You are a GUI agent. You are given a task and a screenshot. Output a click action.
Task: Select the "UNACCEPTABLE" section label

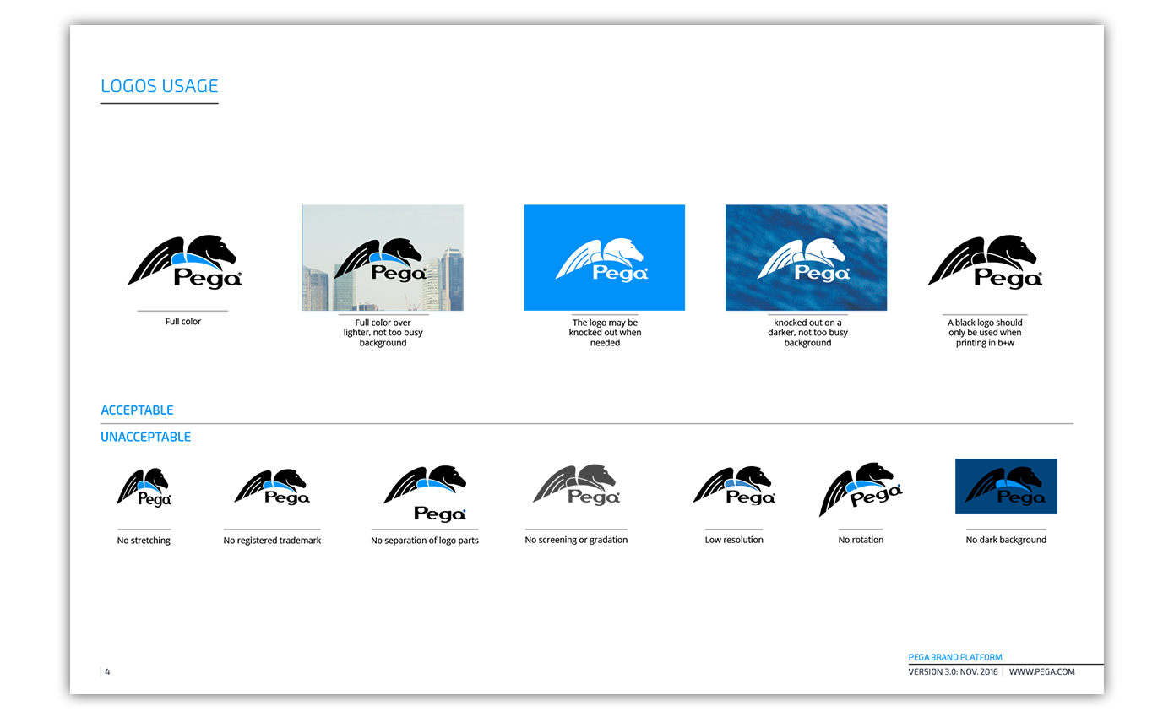tap(146, 438)
